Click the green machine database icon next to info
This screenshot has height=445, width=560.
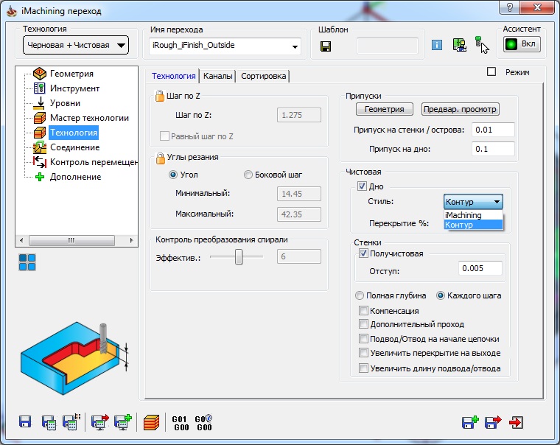(459, 45)
